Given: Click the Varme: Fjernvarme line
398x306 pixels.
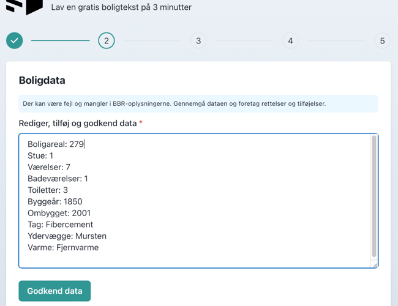Looking at the screenshot, I should pyautogui.click(x=63, y=248).
